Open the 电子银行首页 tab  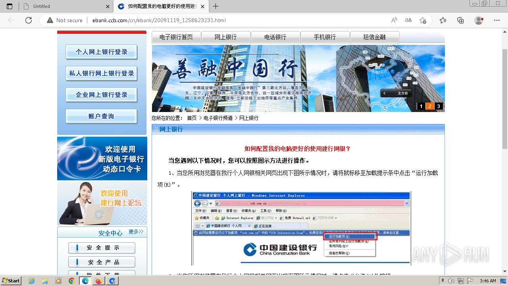point(176,37)
